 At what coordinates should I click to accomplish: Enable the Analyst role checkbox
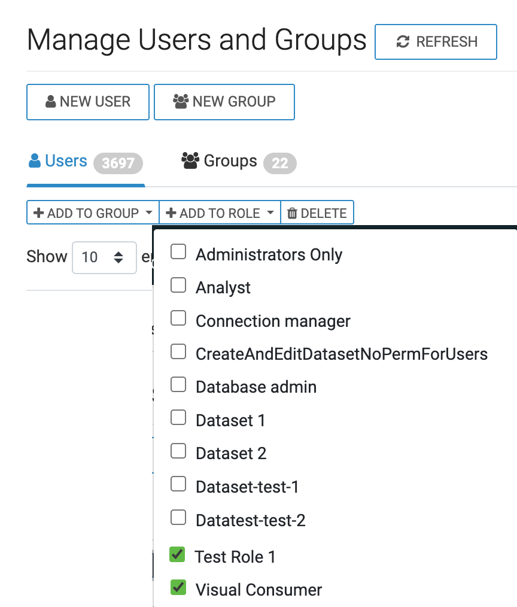[178, 286]
